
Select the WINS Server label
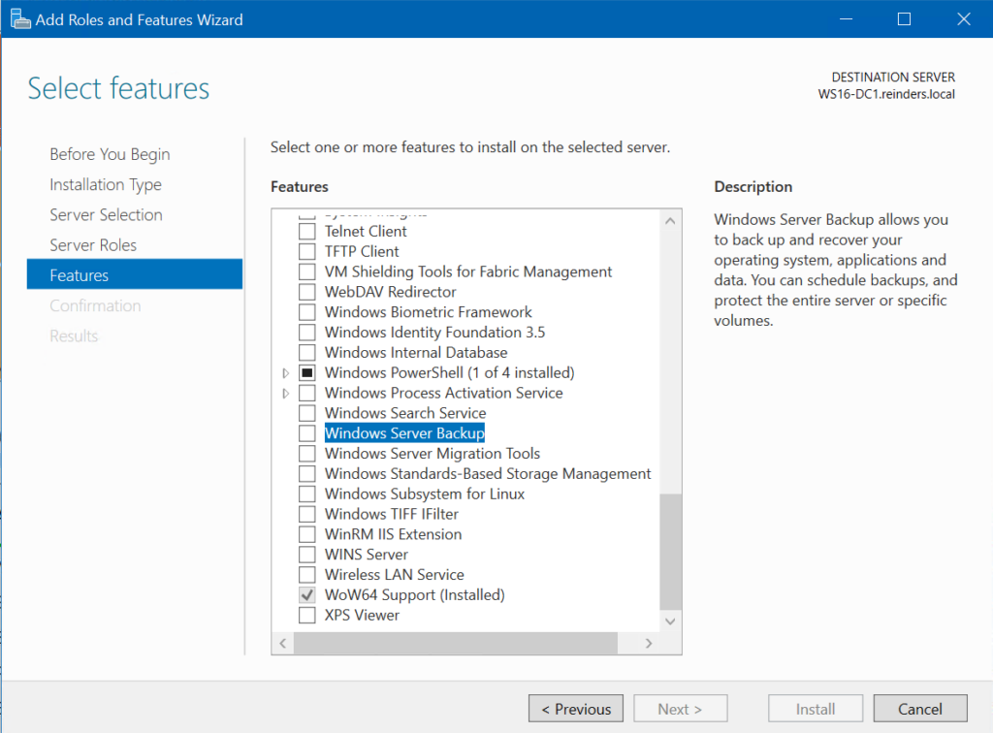[367, 555]
